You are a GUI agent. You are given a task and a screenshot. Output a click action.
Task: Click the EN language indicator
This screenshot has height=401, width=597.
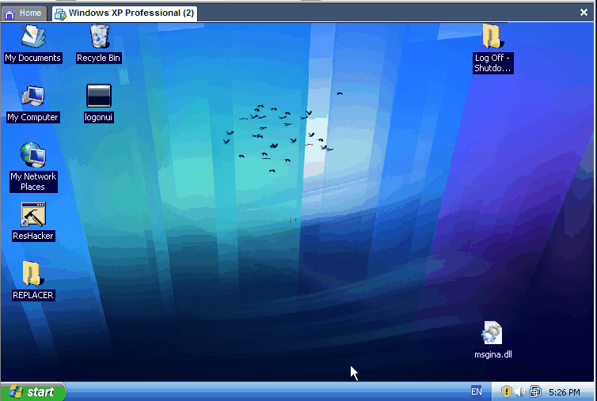[x=477, y=392]
